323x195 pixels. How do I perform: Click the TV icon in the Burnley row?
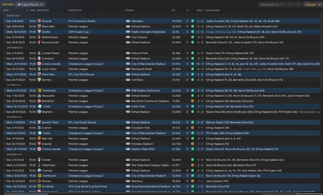click(187, 80)
